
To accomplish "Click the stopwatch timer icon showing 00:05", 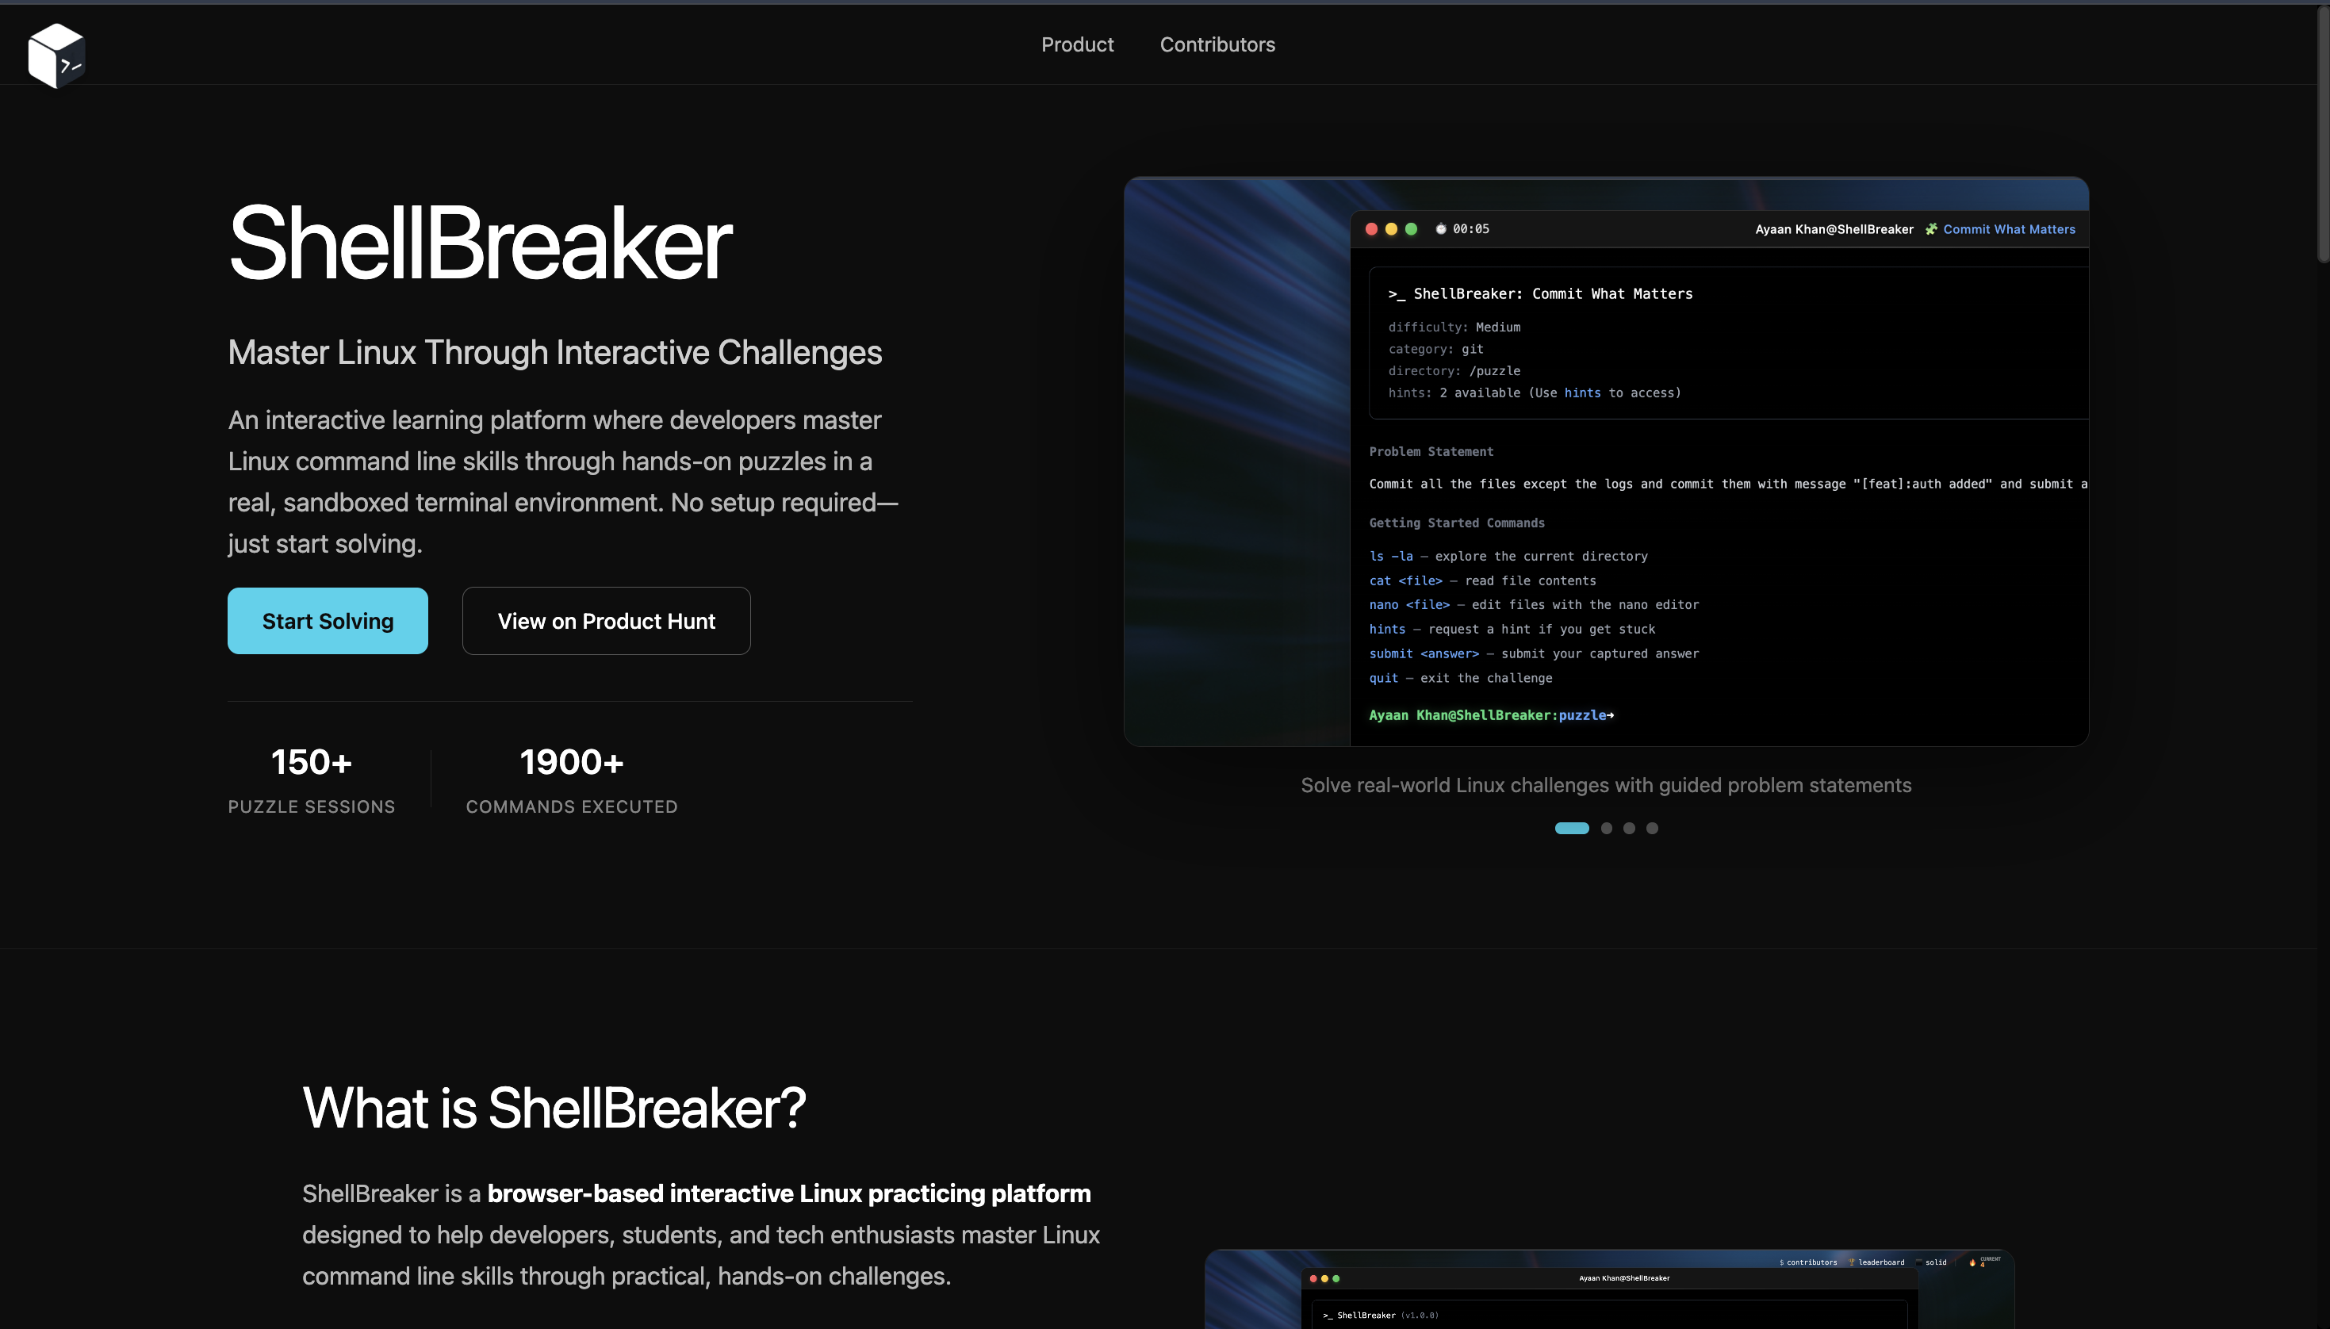I will [1442, 229].
